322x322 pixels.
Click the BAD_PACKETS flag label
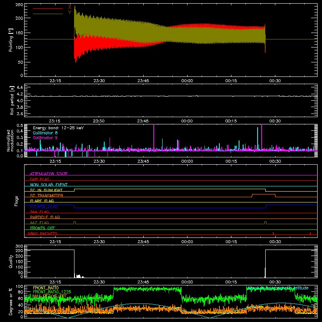coord(43,233)
